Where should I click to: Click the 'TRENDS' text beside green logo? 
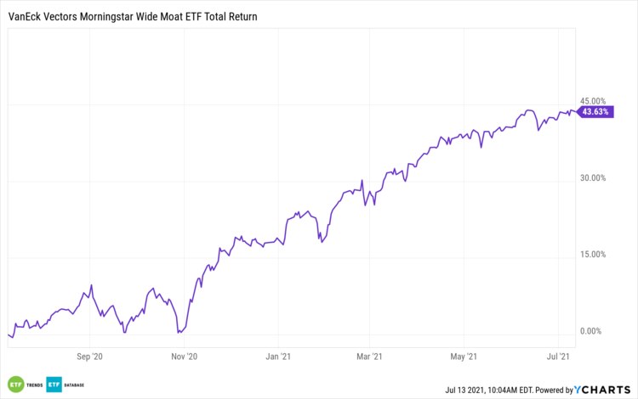tap(34, 385)
